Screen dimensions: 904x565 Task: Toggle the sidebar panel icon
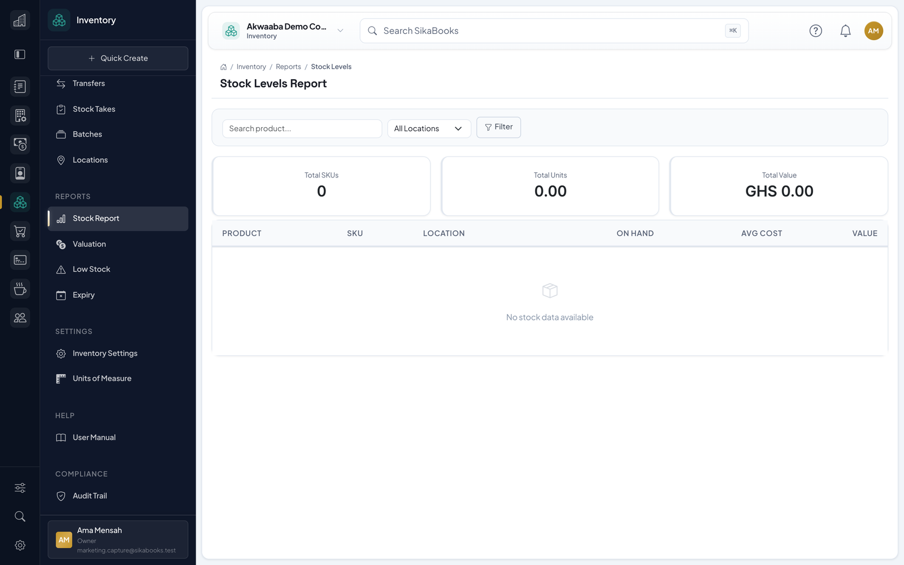point(20,54)
